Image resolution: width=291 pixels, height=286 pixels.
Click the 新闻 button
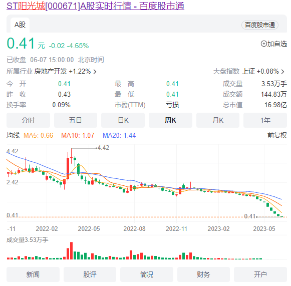click(x=33, y=274)
